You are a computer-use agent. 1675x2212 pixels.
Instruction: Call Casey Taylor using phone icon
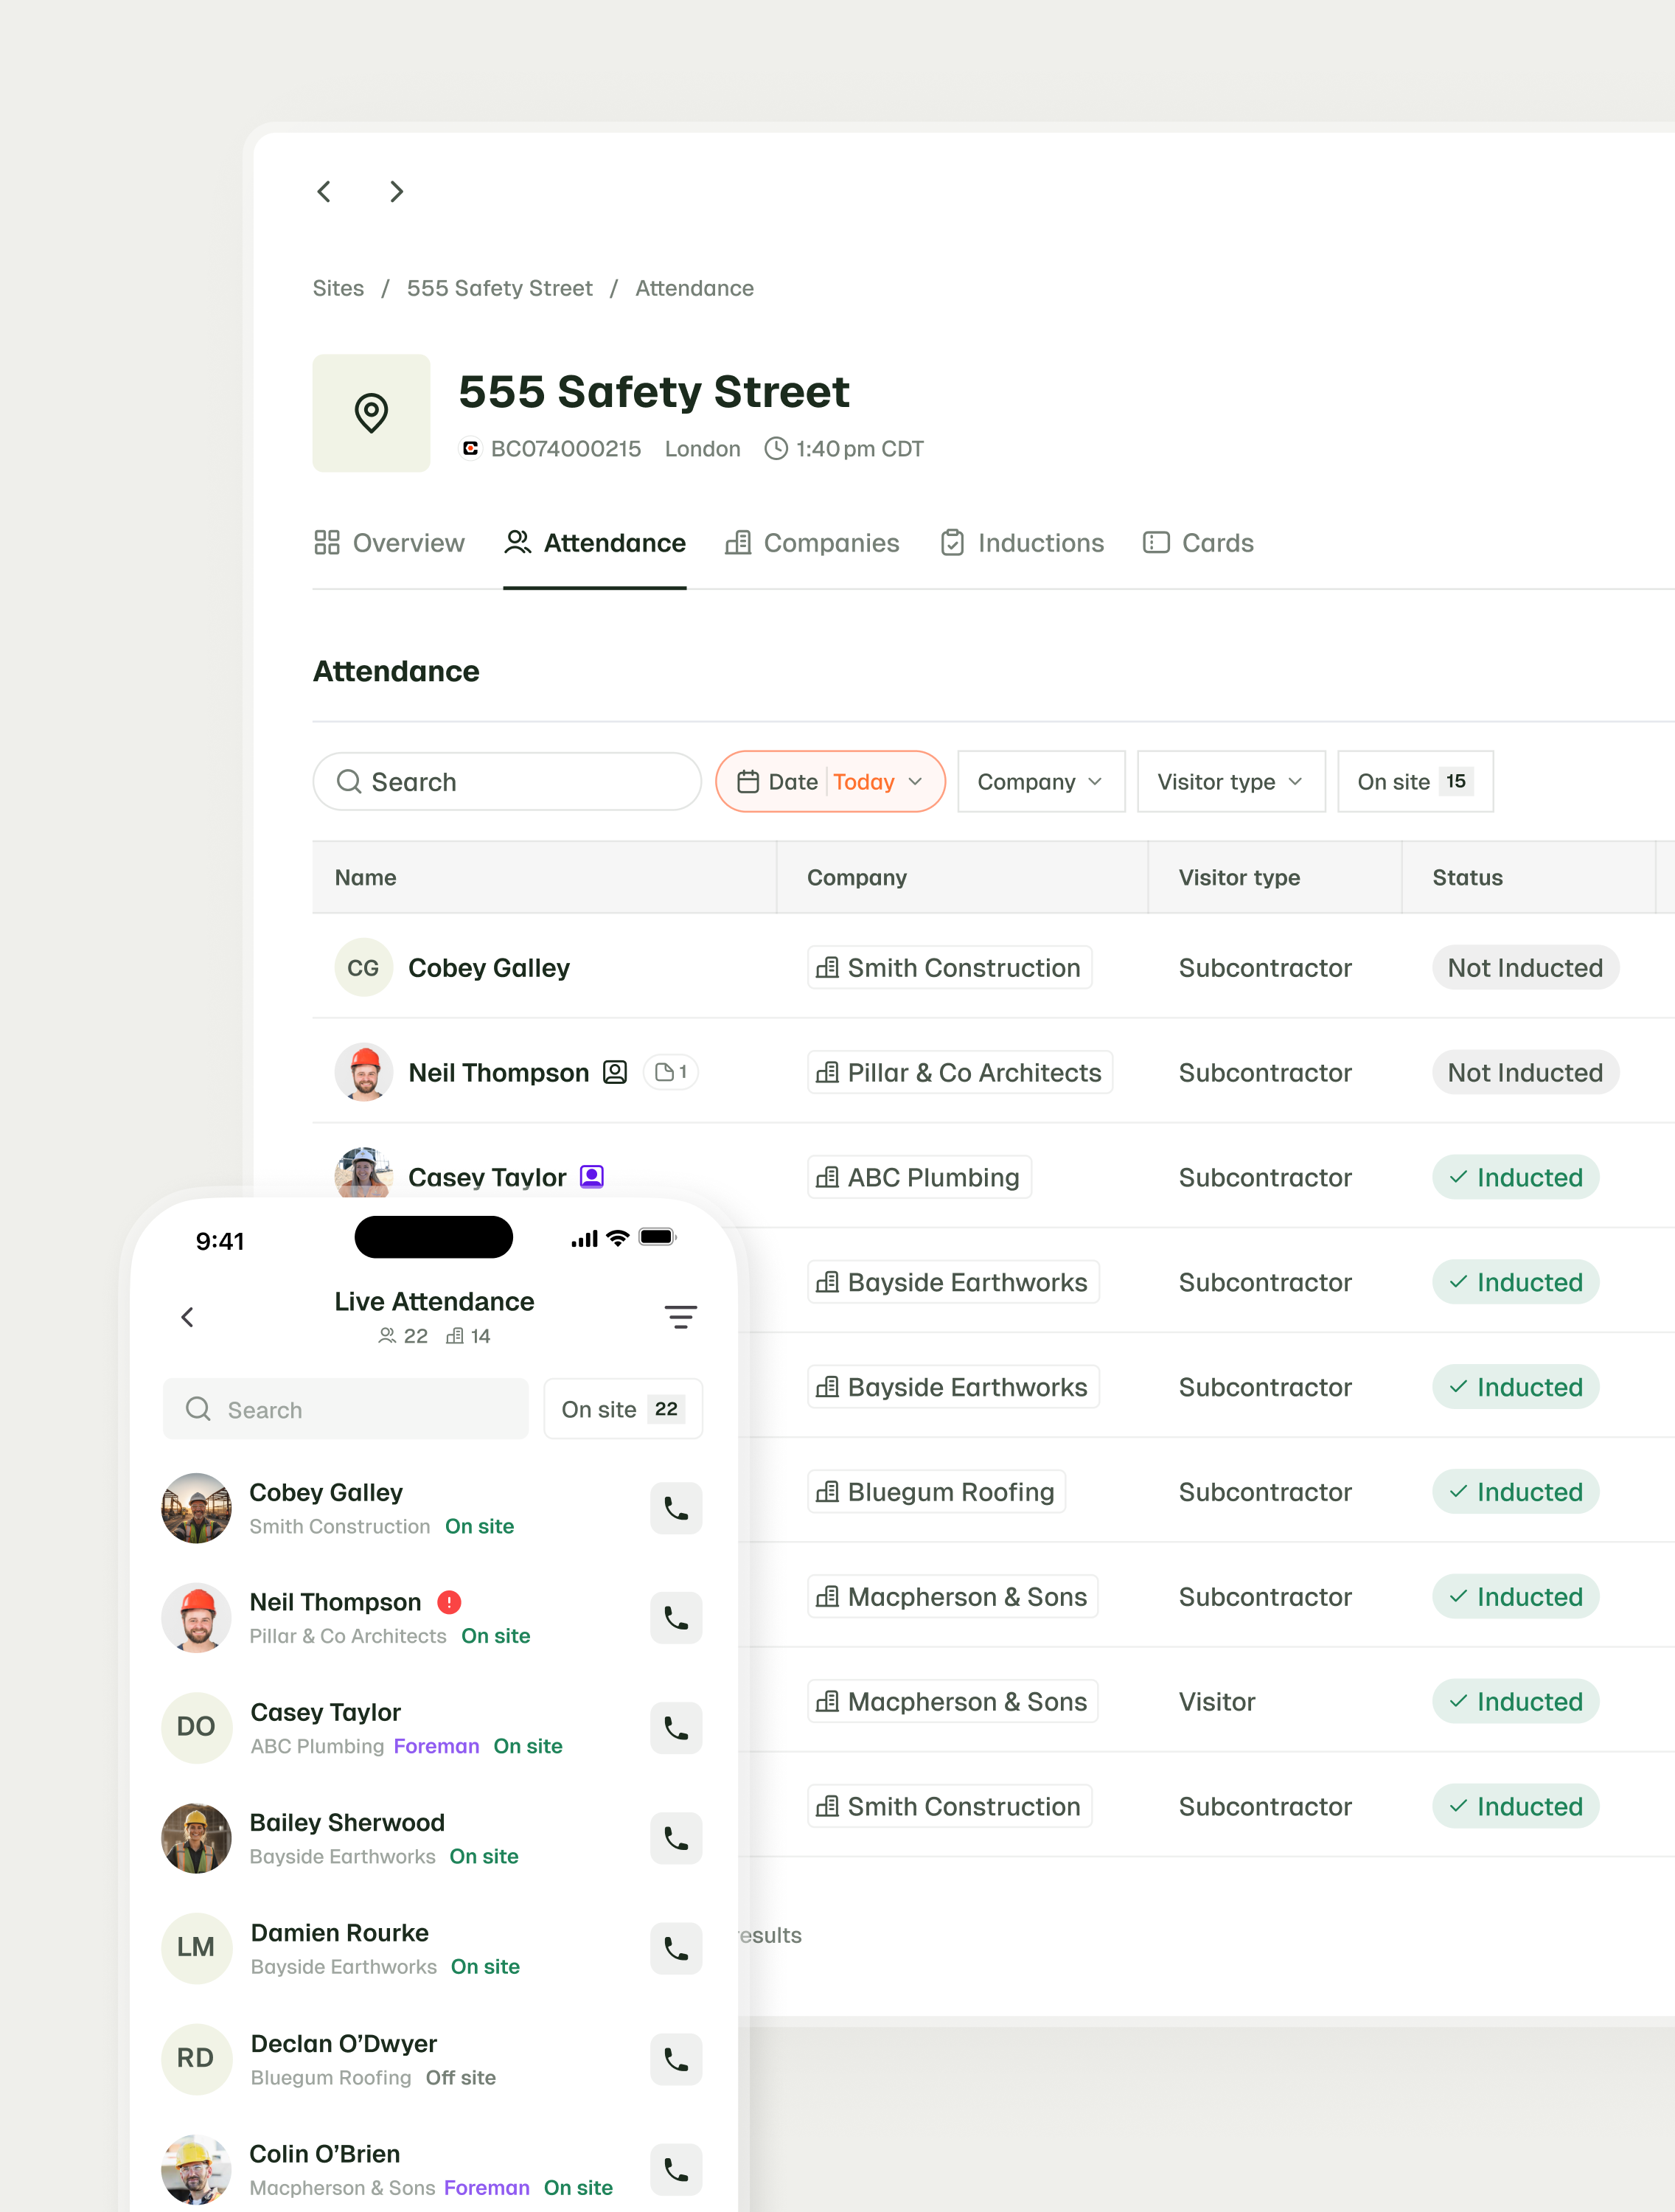click(676, 1728)
